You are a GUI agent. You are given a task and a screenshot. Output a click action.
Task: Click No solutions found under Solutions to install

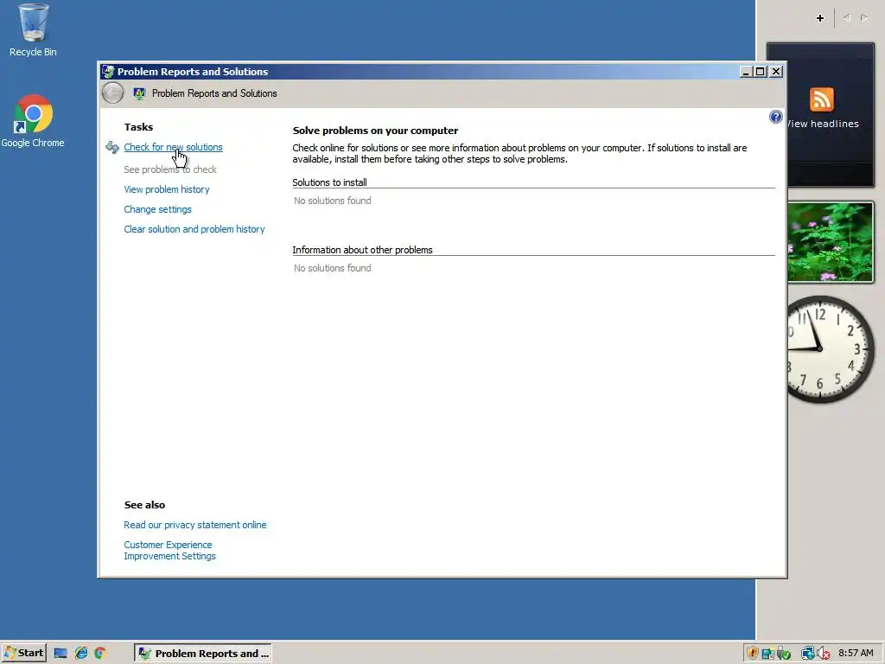point(333,201)
